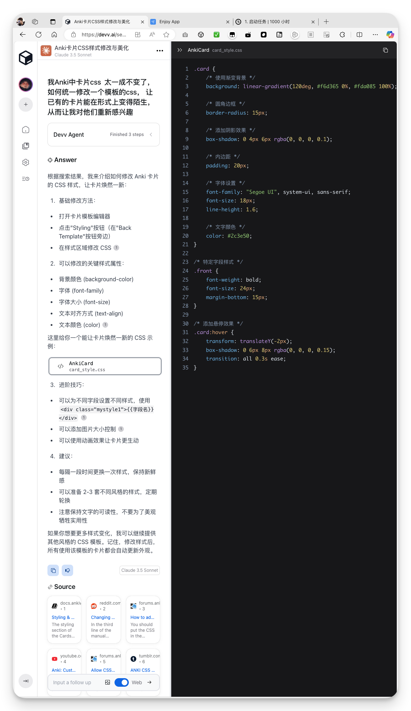
Task: Open youtube.com Anki: Cust source card
Action: click(64, 662)
